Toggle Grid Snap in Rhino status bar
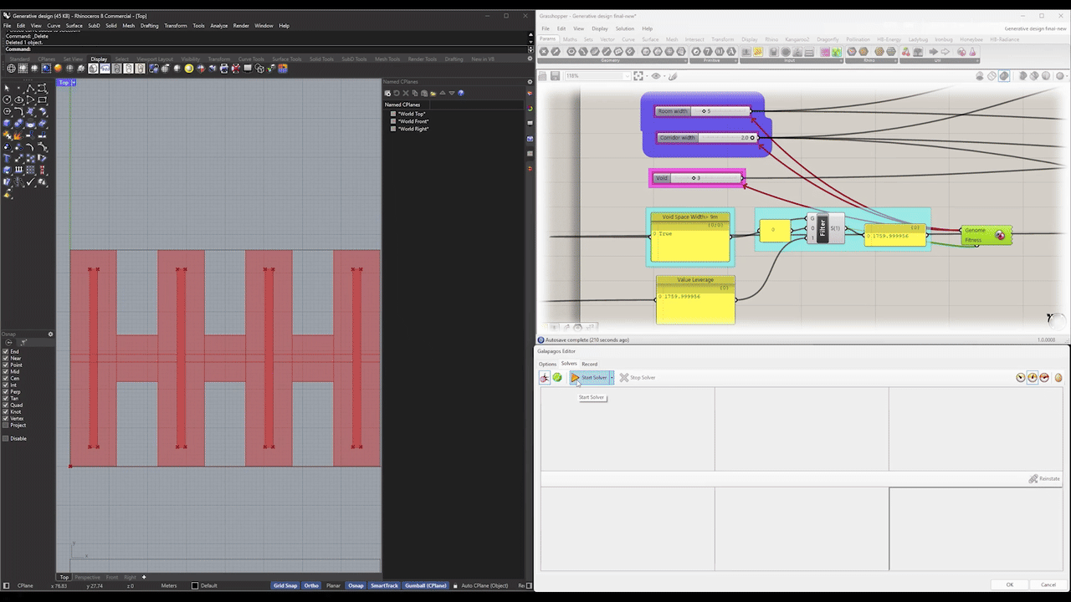This screenshot has height=602, width=1071. point(285,585)
